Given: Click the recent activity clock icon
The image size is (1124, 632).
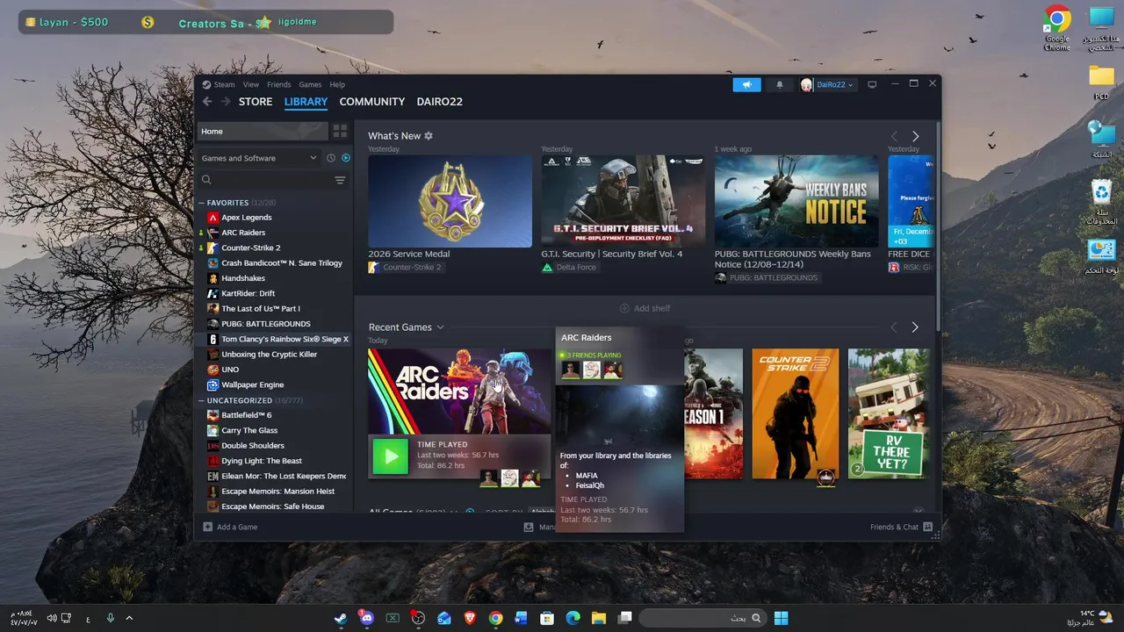Looking at the screenshot, I should pos(331,158).
